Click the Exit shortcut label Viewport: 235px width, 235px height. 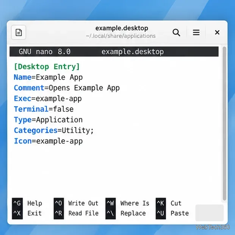pyautogui.click(x=34, y=213)
